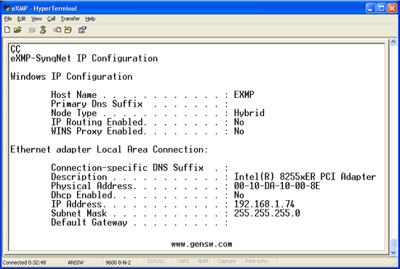
Task: Click the Windows IP Configuration line
Action: (x=71, y=77)
